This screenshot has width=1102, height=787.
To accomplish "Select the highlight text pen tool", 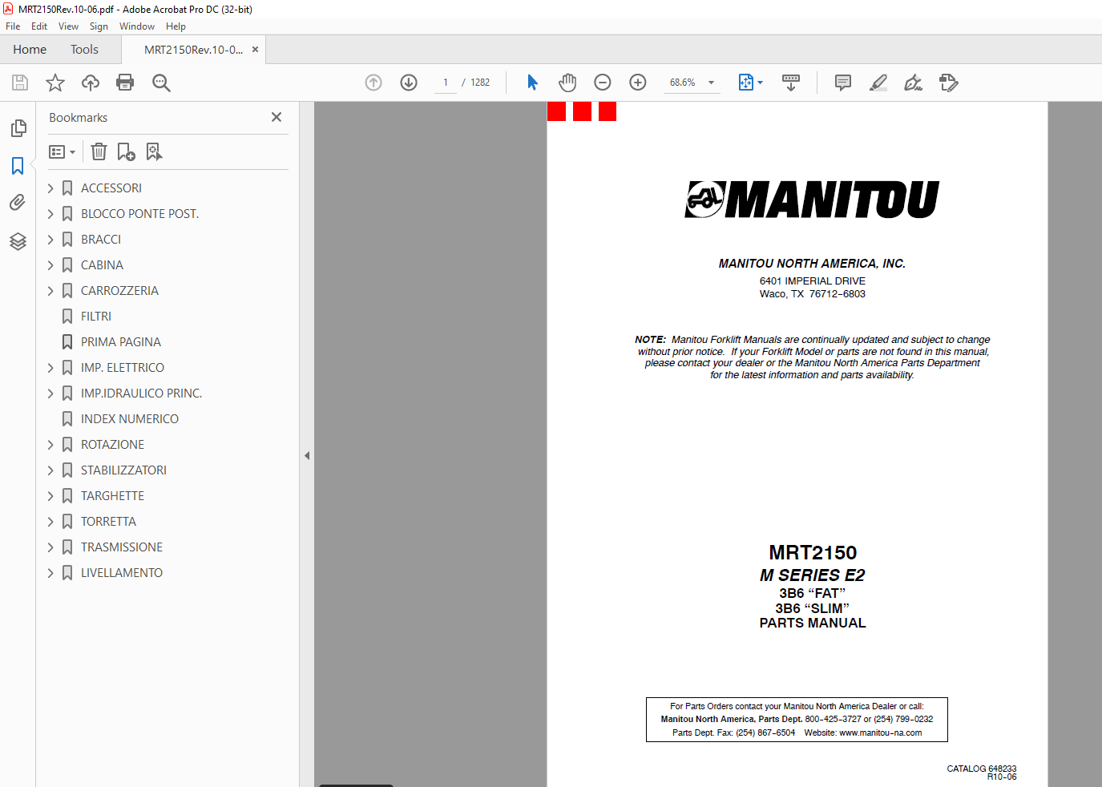I will [x=878, y=83].
